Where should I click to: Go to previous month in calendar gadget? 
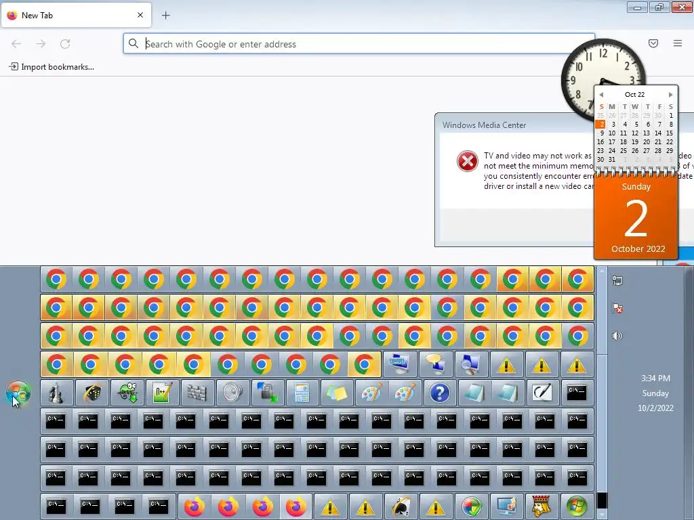pos(601,95)
